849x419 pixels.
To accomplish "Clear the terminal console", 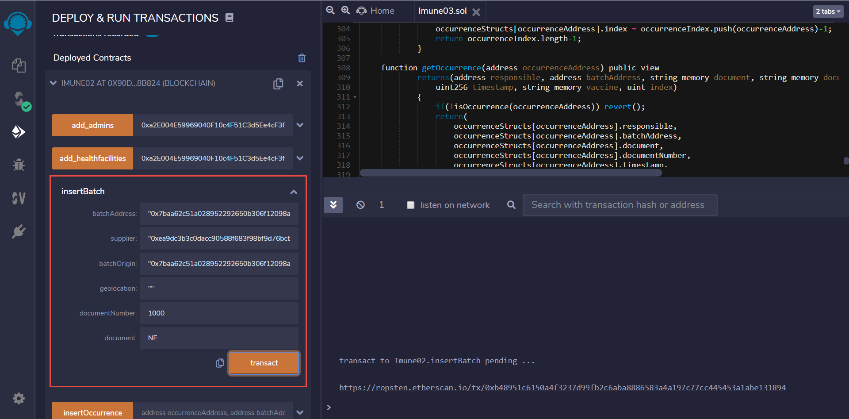I will pyautogui.click(x=360, y=205).
